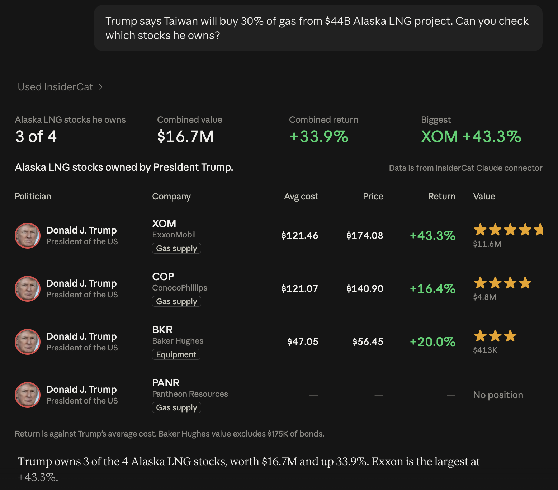Click the $56.45 price for Baker Hughes
The height and width of the screenshot is (490, 558).
click(368, 342)
